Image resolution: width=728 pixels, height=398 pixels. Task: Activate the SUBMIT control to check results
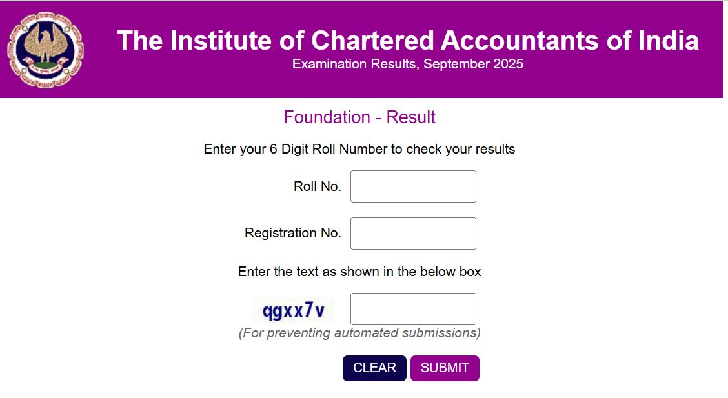click(445, 368)
